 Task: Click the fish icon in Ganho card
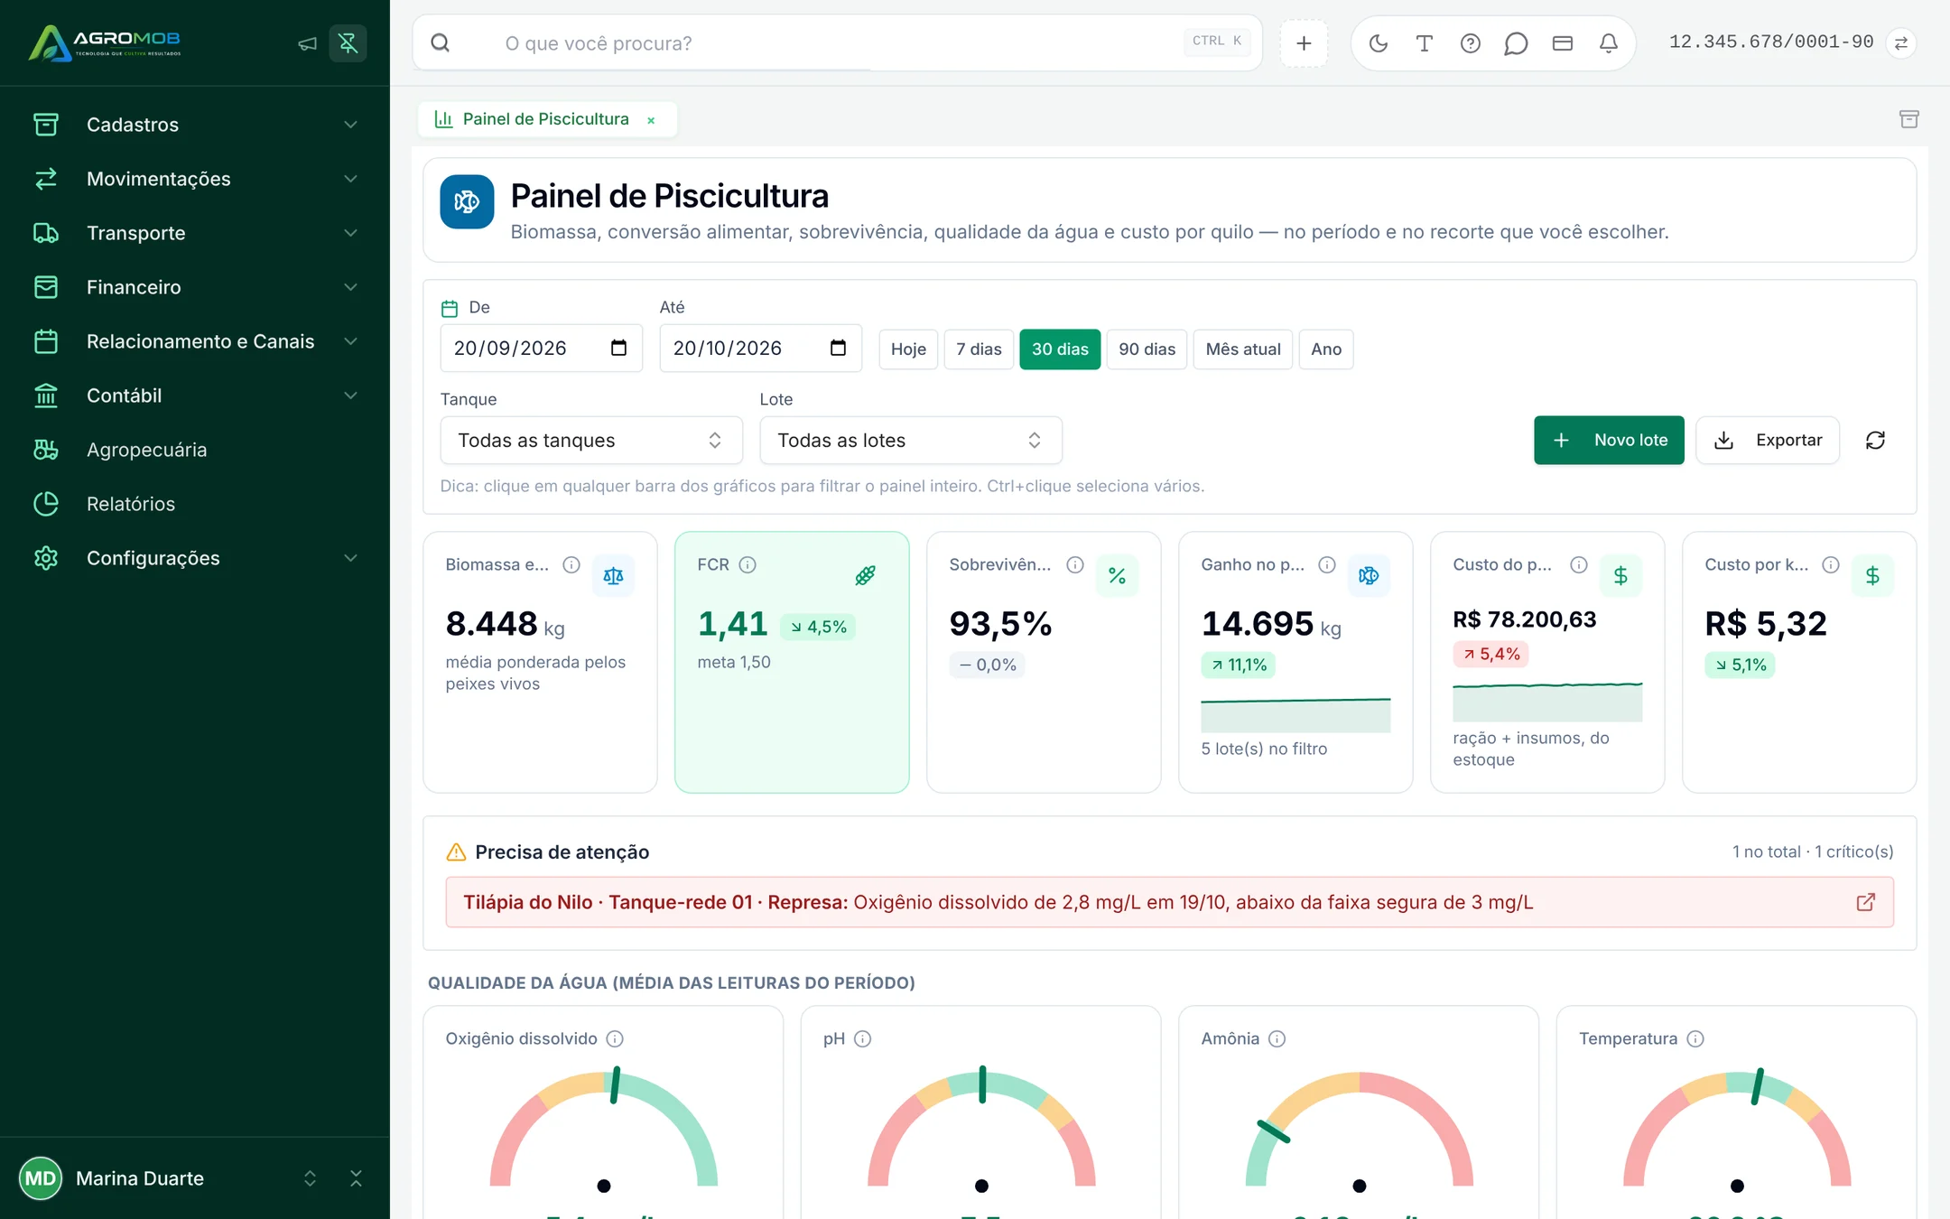click(x=1369, y=575)
